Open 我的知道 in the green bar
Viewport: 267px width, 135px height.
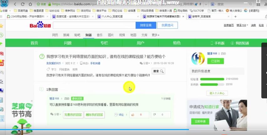tap(240, 43)
